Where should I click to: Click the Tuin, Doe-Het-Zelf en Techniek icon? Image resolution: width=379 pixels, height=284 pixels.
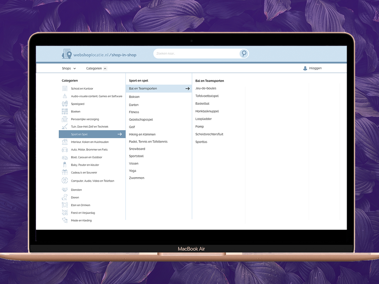tap(65, 127)
